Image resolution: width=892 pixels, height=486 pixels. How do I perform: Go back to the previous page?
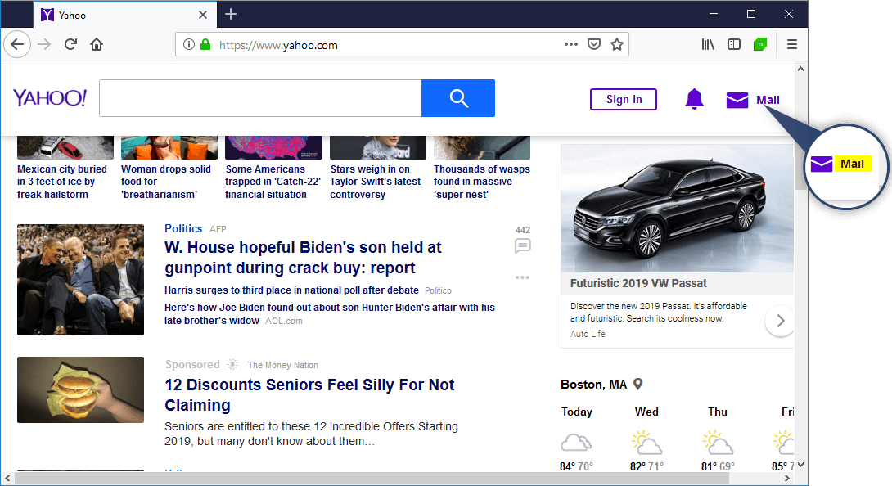point(17,44)
